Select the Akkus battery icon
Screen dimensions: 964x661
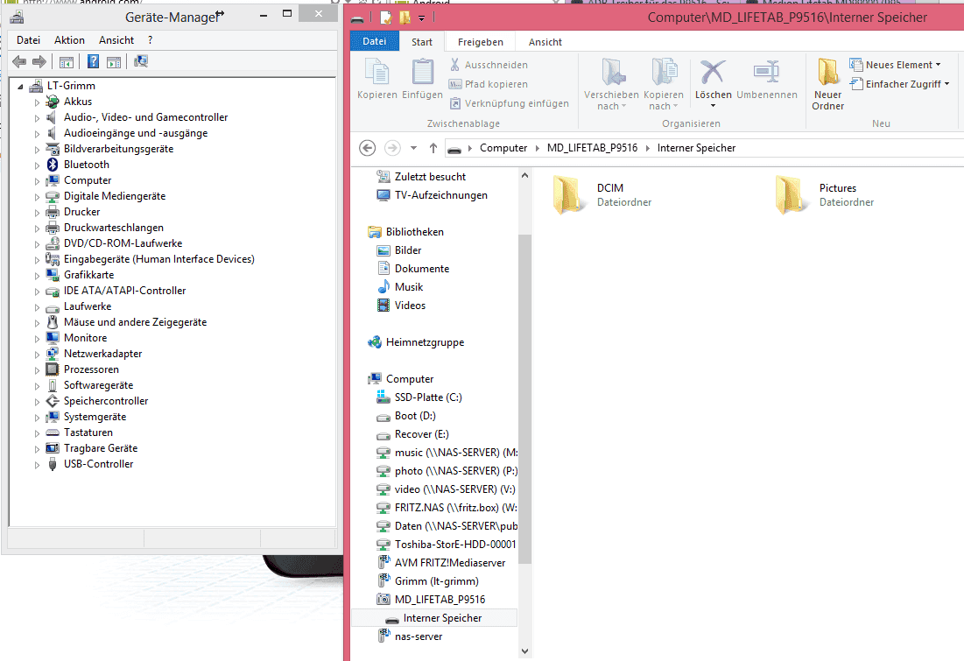point(53,102)
